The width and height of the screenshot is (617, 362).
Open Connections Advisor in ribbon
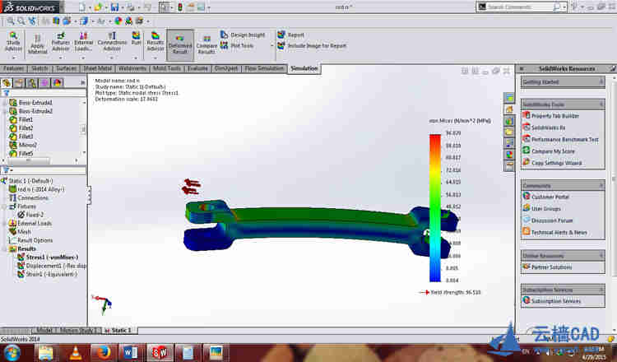pyautogui.click(x=112, y=42)
